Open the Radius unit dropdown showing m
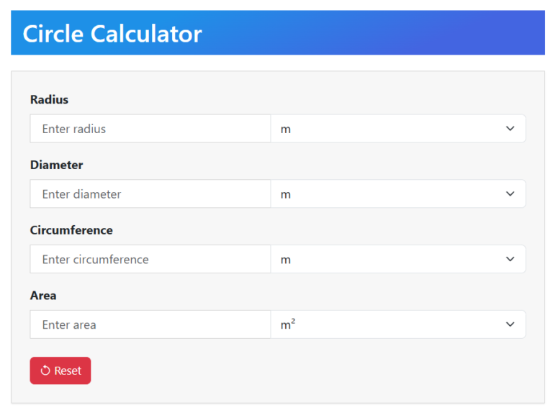The height and width of the screenshot is (410, 553). [398, 129]
